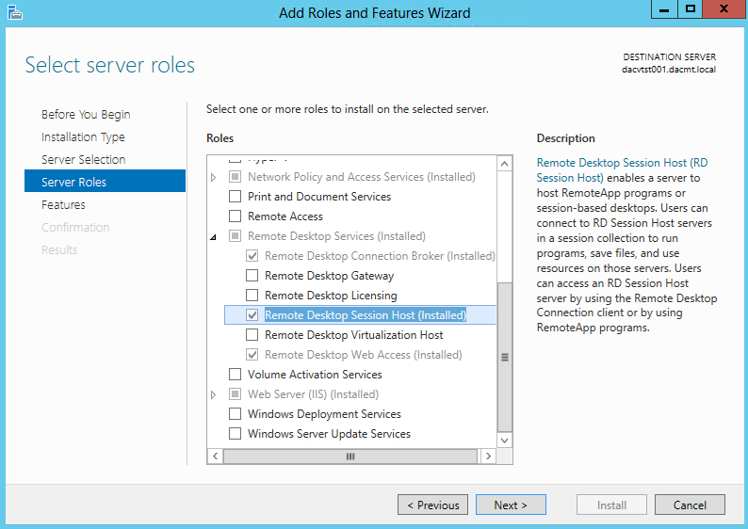Open the Before You Begin step
Image resolution: width=748 pixels, height=529 pixels.
pos(86,115)
